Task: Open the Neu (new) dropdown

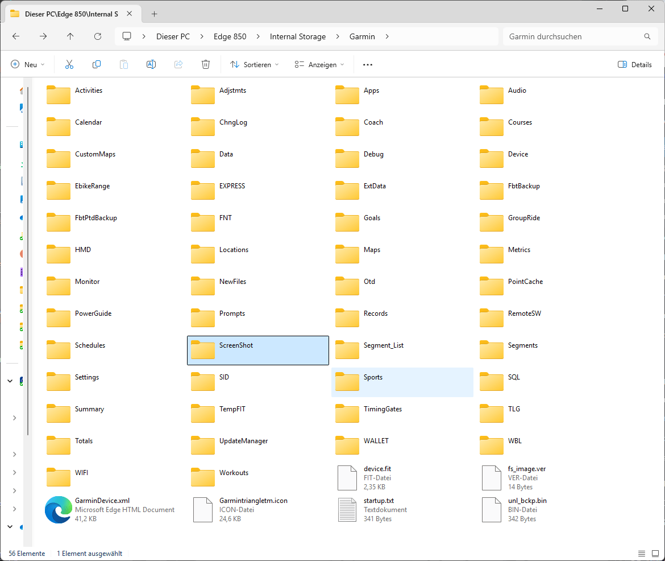Action: [x=28, y=64]
